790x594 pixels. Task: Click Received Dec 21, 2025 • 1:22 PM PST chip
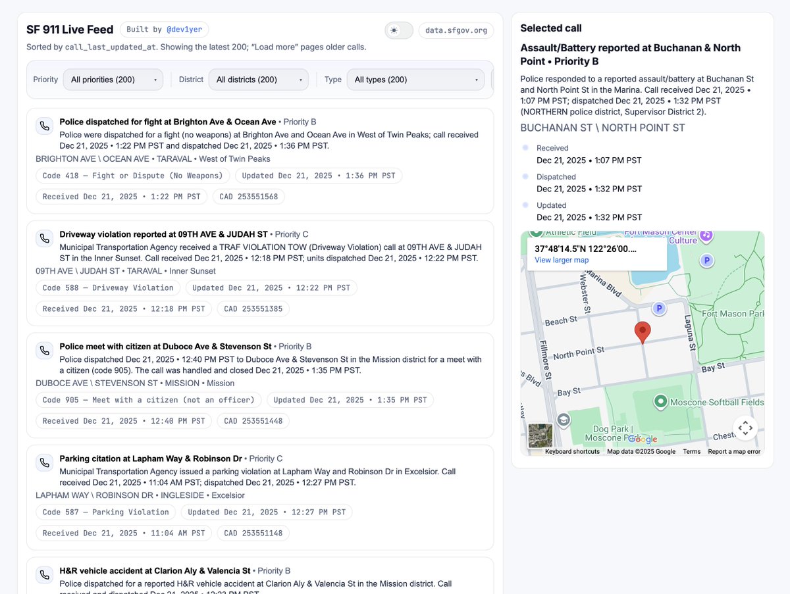coord(122,197)
